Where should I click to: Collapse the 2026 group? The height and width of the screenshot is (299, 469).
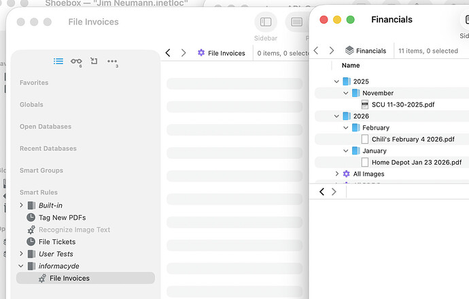pos(336,116)
